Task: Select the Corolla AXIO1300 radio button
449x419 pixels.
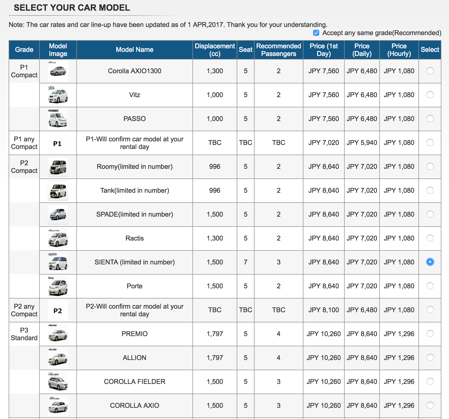Action: point(430,71)
